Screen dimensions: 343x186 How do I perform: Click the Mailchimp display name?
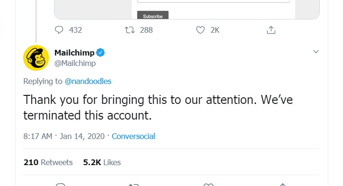click(74, 53)
